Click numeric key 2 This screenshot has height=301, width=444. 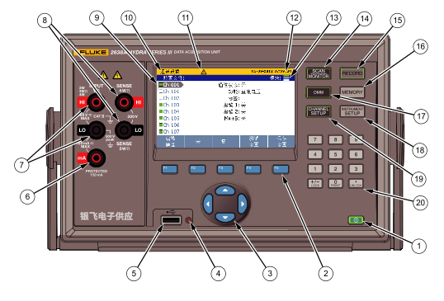pyautogui.click(x=336, y=169)
